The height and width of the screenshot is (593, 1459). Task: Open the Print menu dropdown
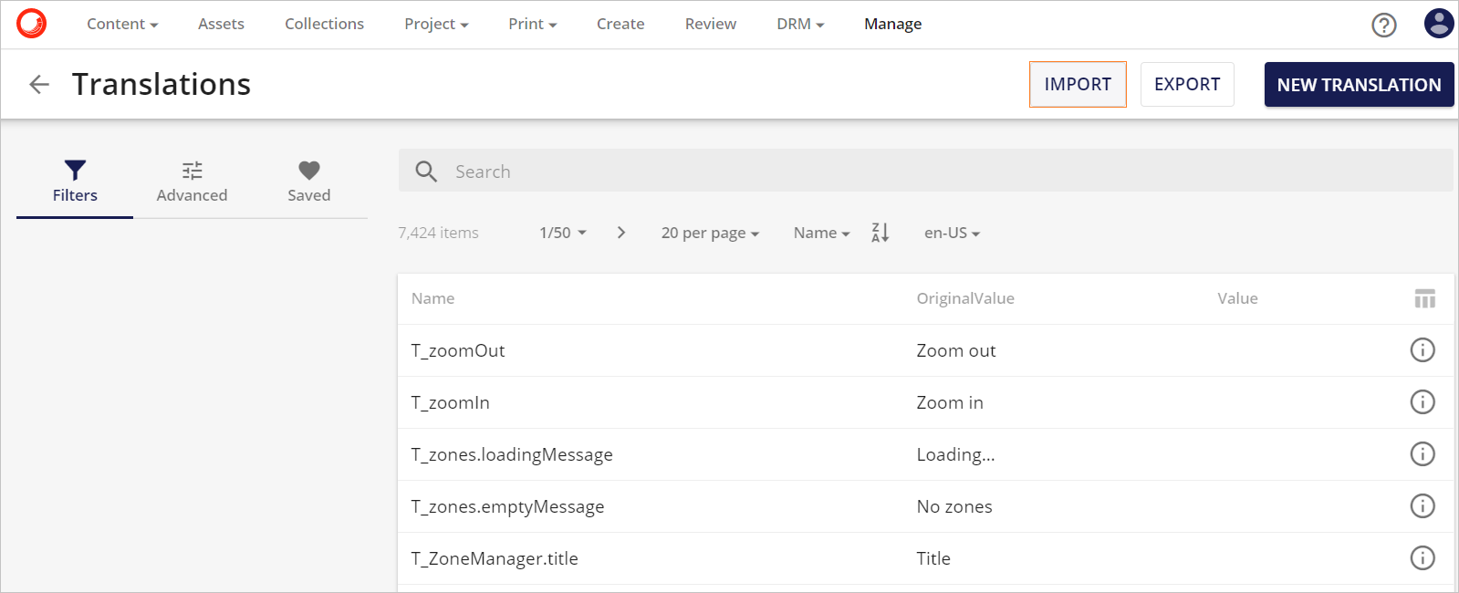[533, 24]
